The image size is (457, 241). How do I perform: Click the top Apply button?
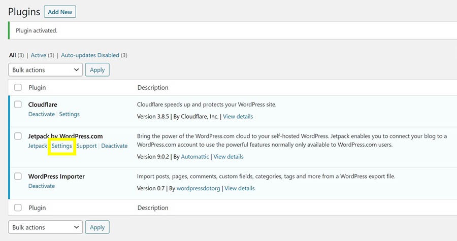pyautogui.click(x=97, y=70)
